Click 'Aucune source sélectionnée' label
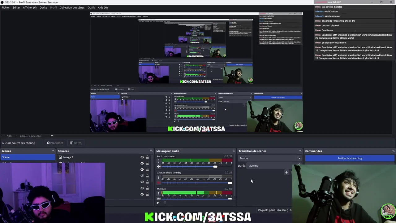The image size is (396, 223). click(x=19, y=143)
